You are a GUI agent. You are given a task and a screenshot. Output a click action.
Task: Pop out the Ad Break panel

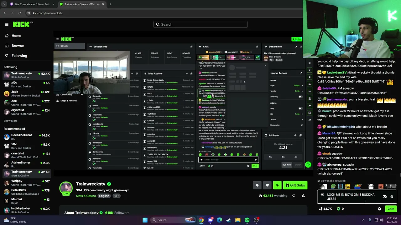click(x=300, y=135)
